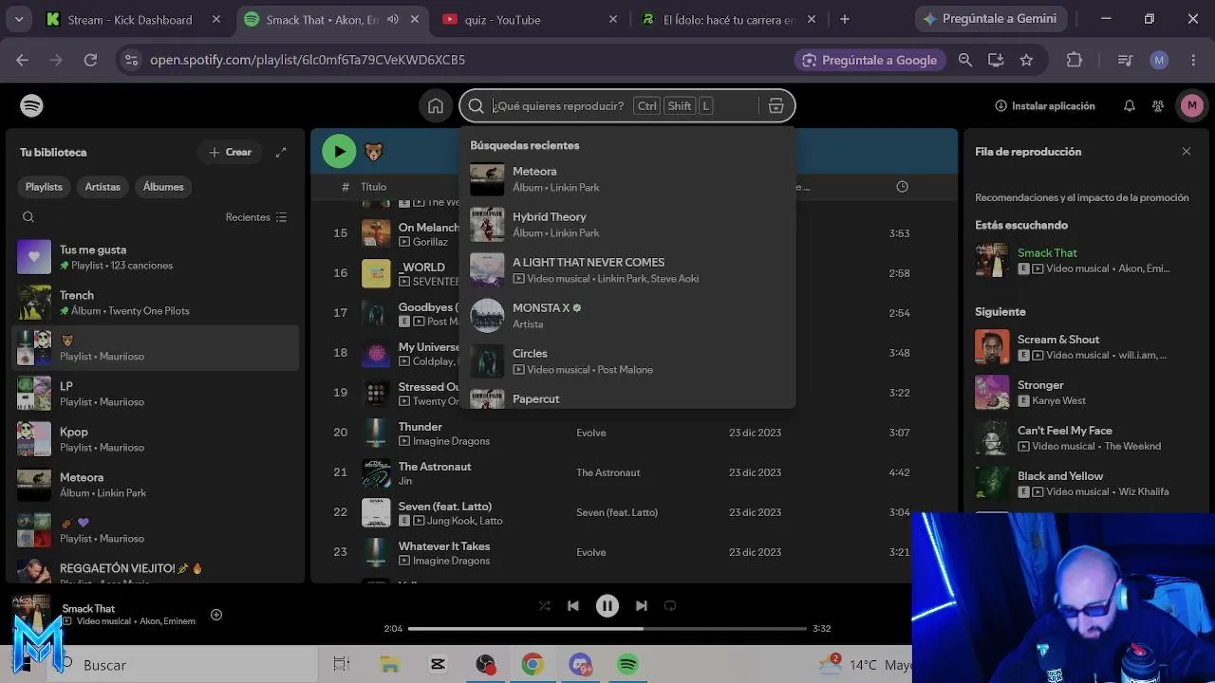
Task: Navigate back in the browser
Action: tap(22, 60)
